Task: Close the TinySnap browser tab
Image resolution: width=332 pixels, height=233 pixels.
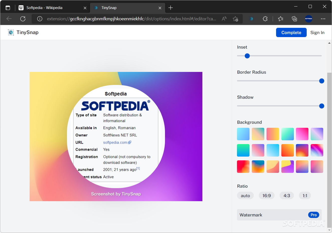Action: pyautogui.click(x=160, y=8)
